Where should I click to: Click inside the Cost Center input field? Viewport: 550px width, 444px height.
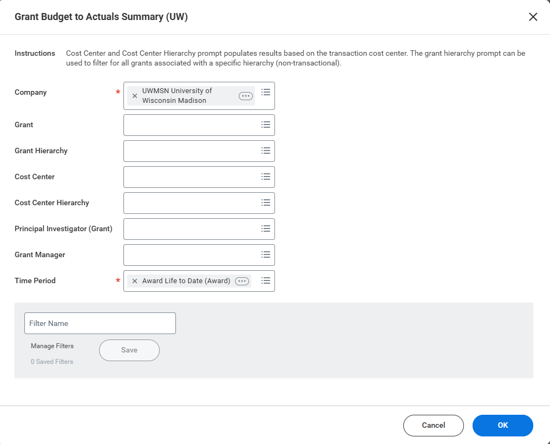coord(191,177)
